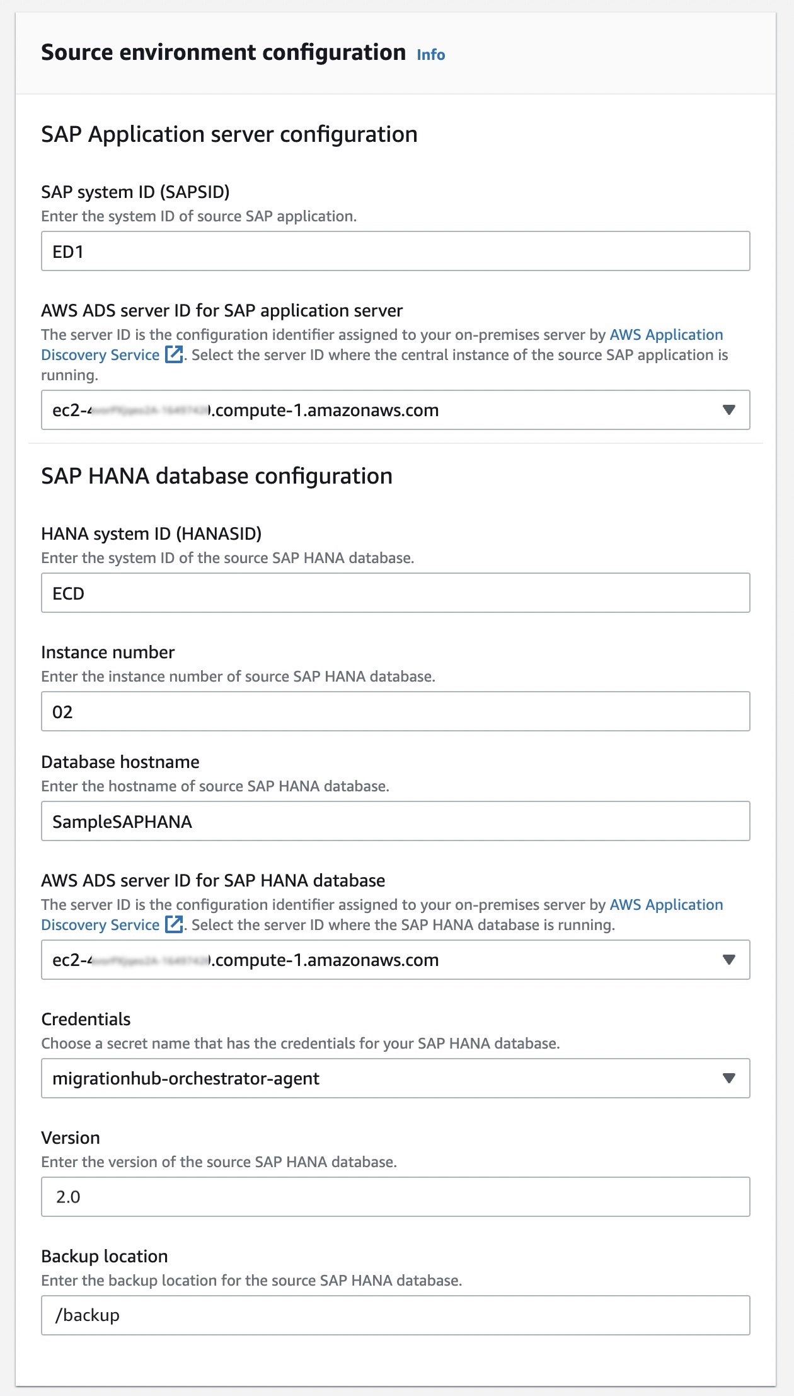Click the Instance number field showing 02

tap(396, 712)
